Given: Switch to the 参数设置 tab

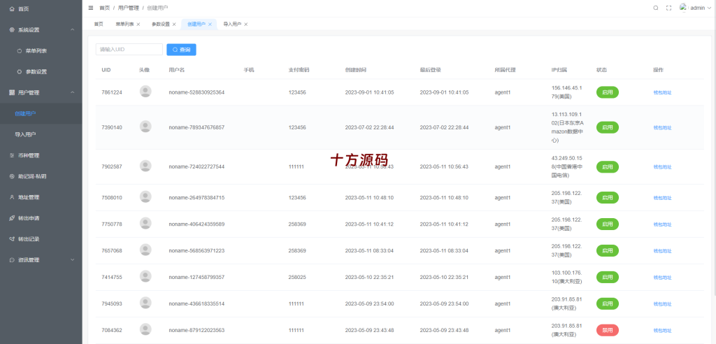Looking at the screenshot, I should (x=161, y=24).
